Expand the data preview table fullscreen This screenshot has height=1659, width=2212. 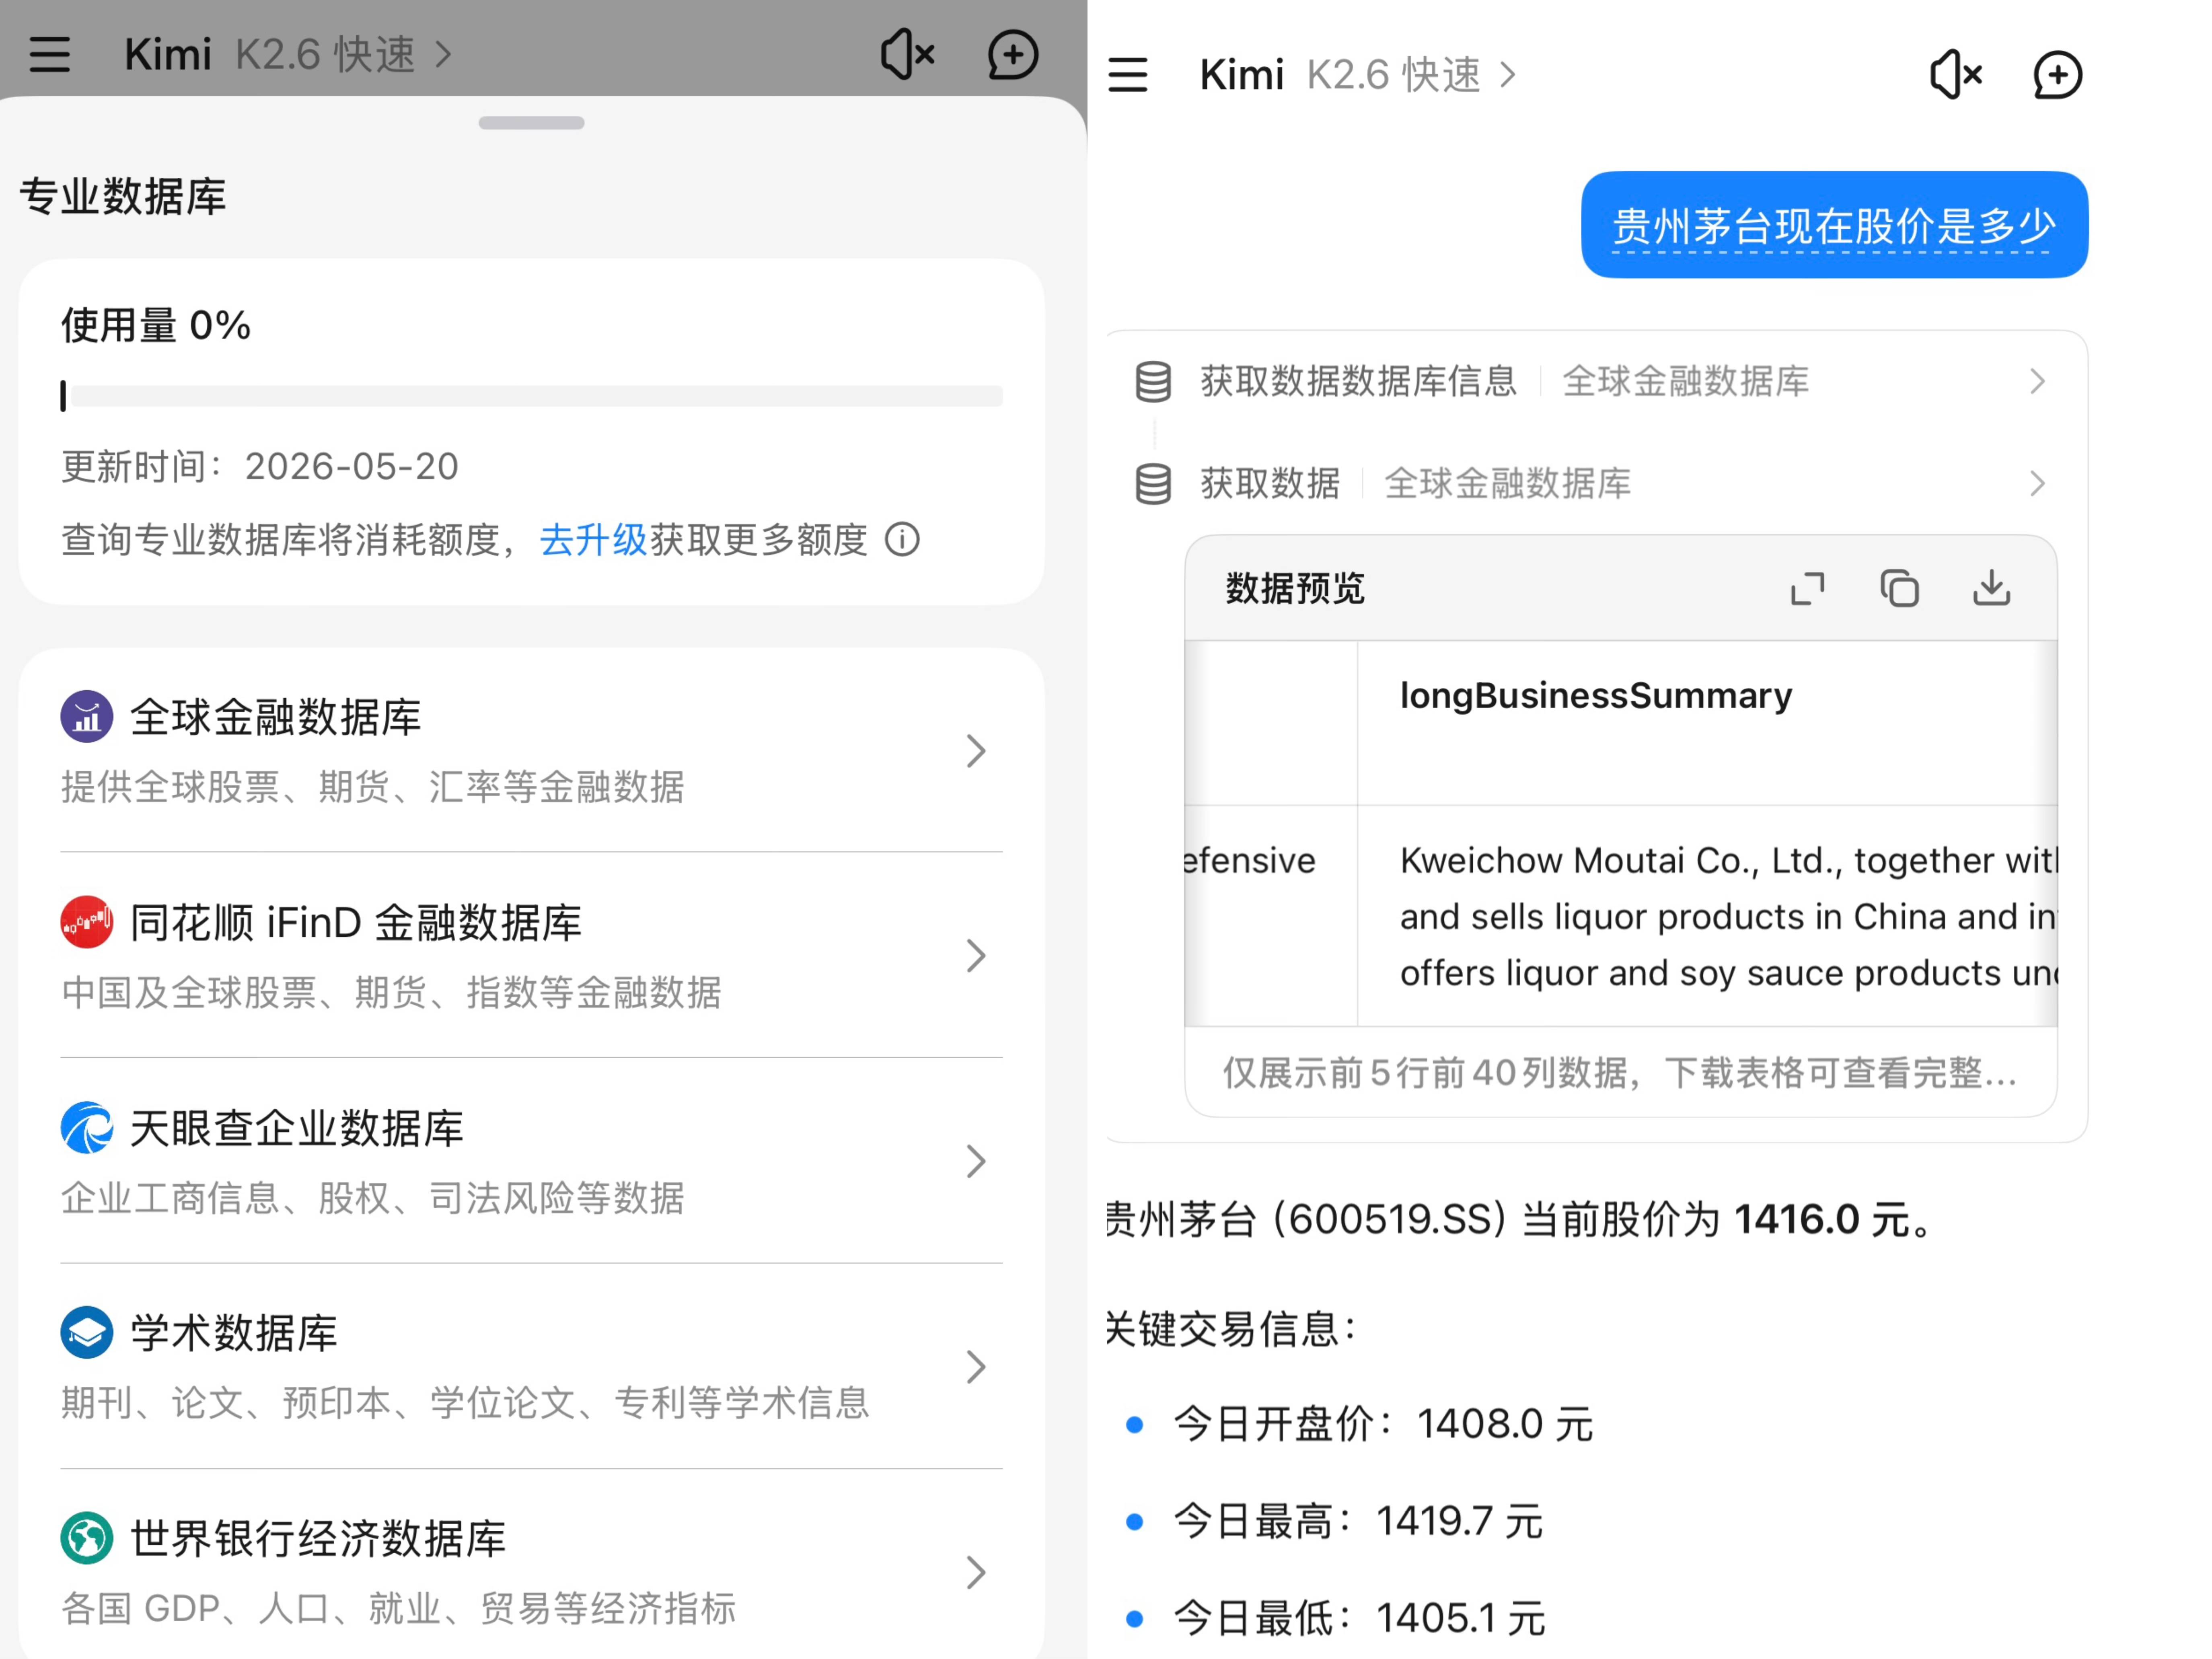click(x=1806, y=588)
